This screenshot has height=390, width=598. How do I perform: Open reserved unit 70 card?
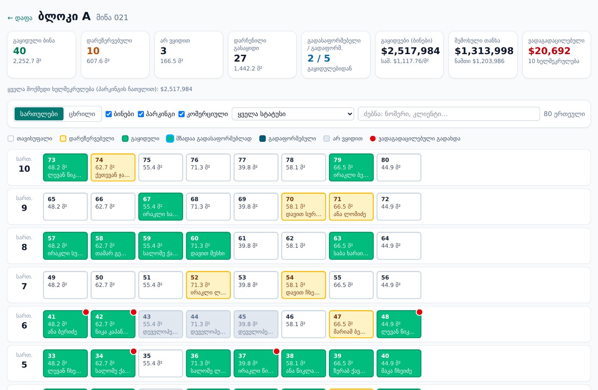pos(303,207)
